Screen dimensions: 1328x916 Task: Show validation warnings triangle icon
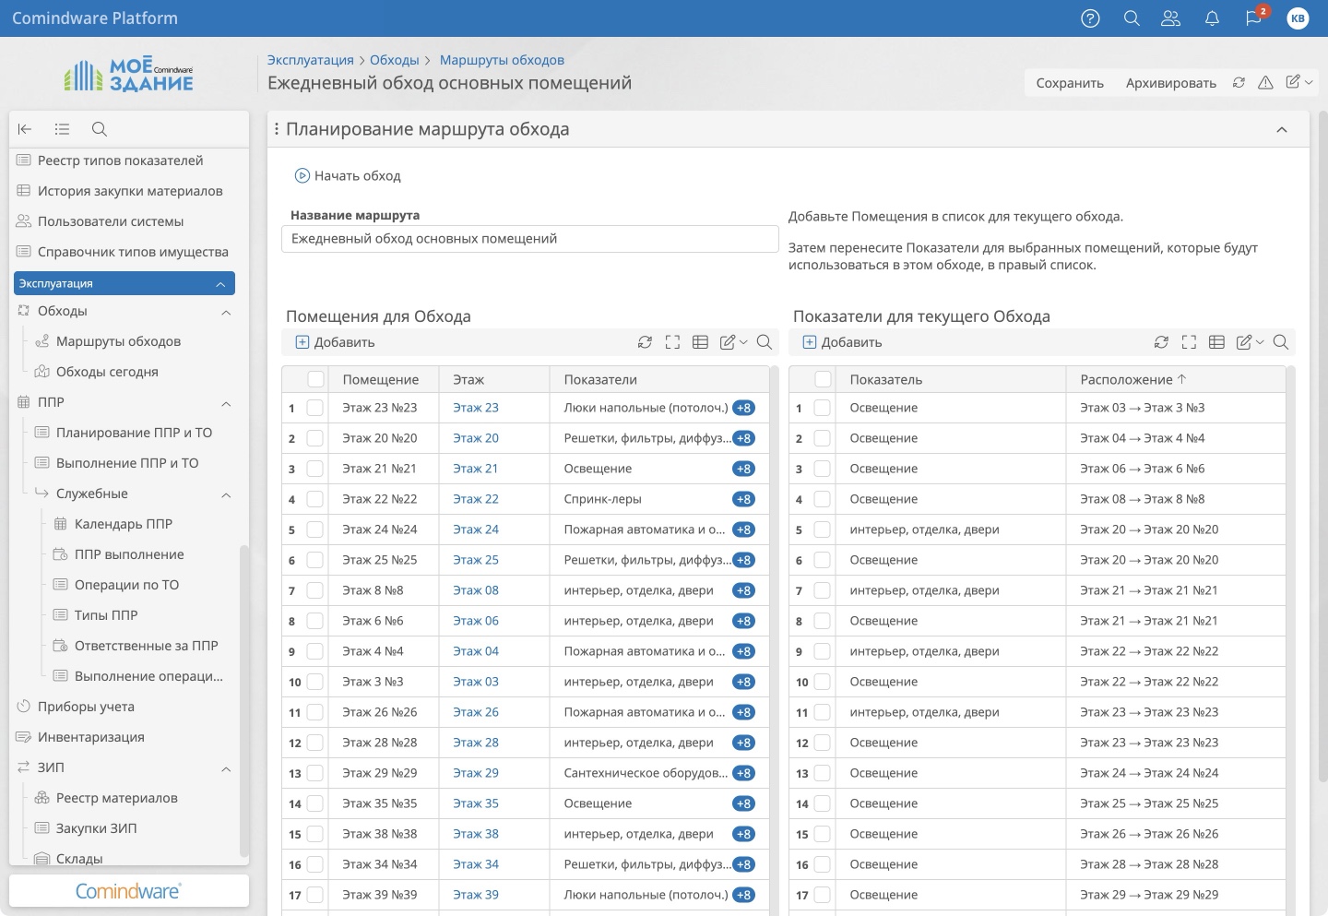[1265, 82]
